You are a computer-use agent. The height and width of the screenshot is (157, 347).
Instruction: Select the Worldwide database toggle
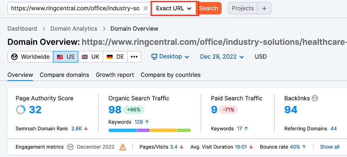click(30, 57)
